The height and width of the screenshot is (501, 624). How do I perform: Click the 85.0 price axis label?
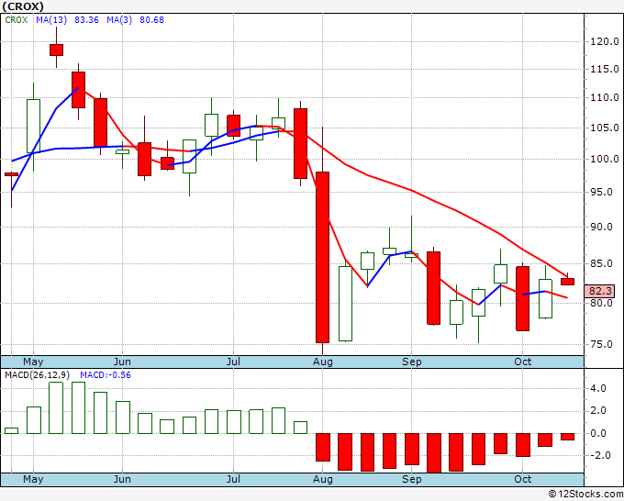[x=601, y=264]
